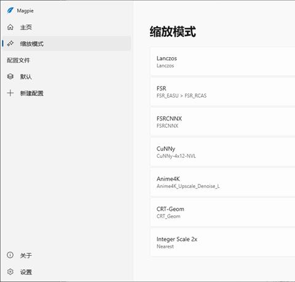Click the Nearest subtitle text

pyautogui.click(x=165, y=246)
